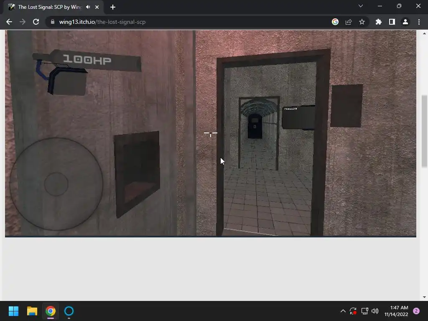Open the sync tray icon with red dot
428x321 pixels.
click(353, 311)
